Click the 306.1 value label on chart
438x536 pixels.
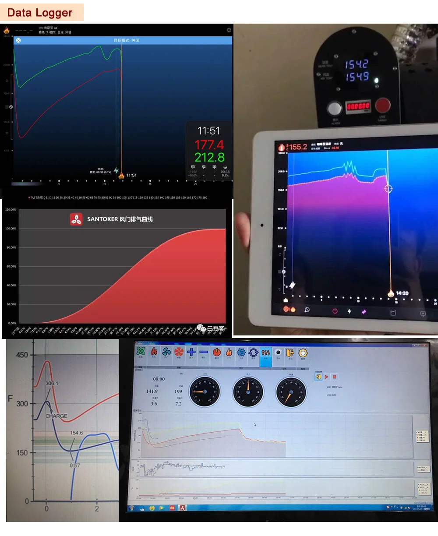click(x=52, y=384)
